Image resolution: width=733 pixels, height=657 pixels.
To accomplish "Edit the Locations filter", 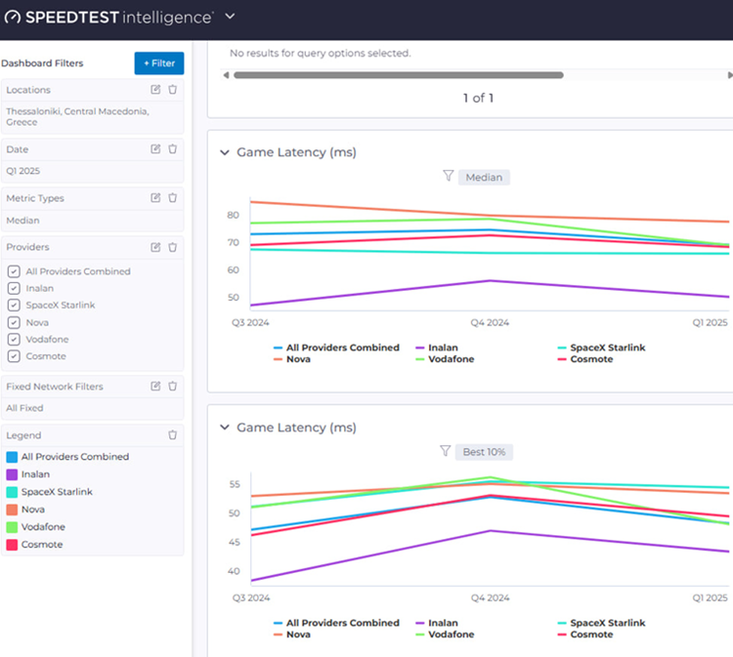I will click(x=155, y=90).
